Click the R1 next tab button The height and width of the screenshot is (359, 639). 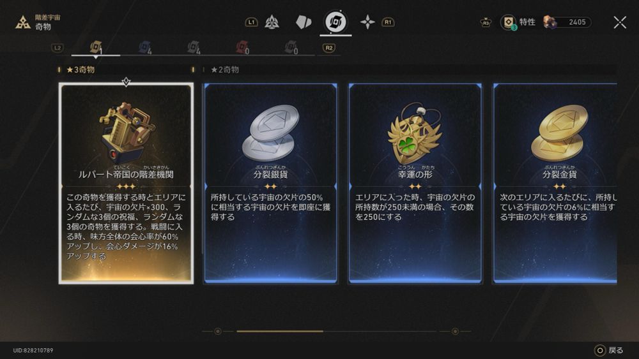388,22
